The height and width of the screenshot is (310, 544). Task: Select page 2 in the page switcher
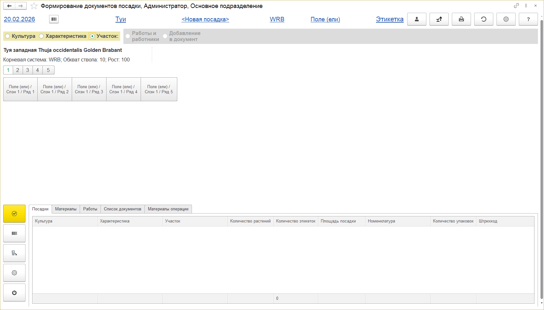tap(18, 70)
